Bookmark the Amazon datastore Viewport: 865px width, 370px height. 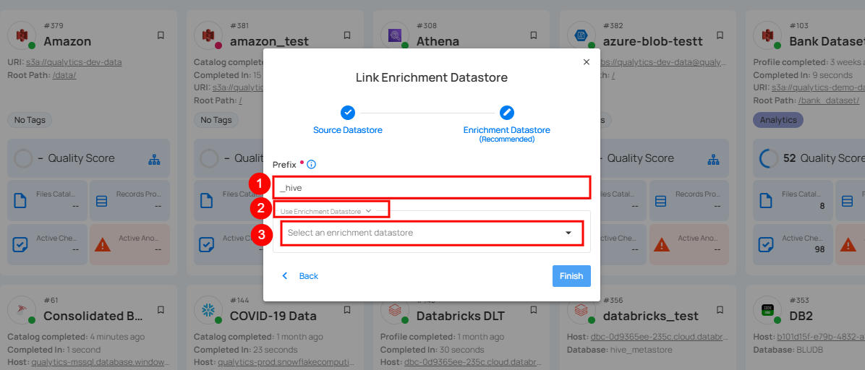[x=161, y=35]
